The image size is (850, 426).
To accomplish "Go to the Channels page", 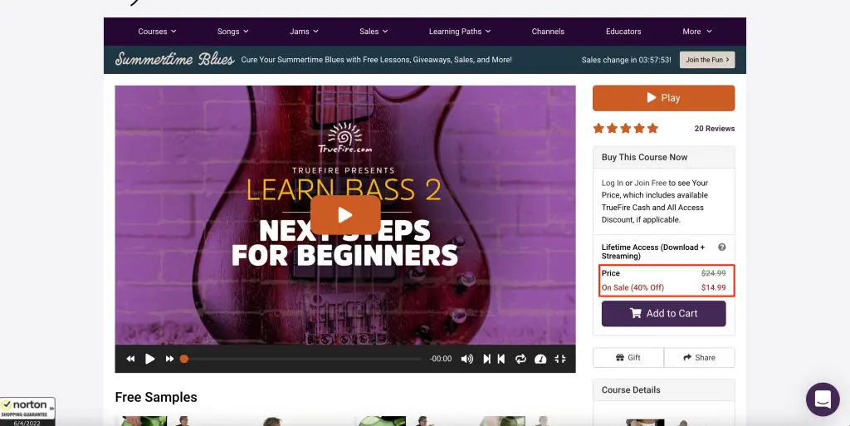I will 548,32.
